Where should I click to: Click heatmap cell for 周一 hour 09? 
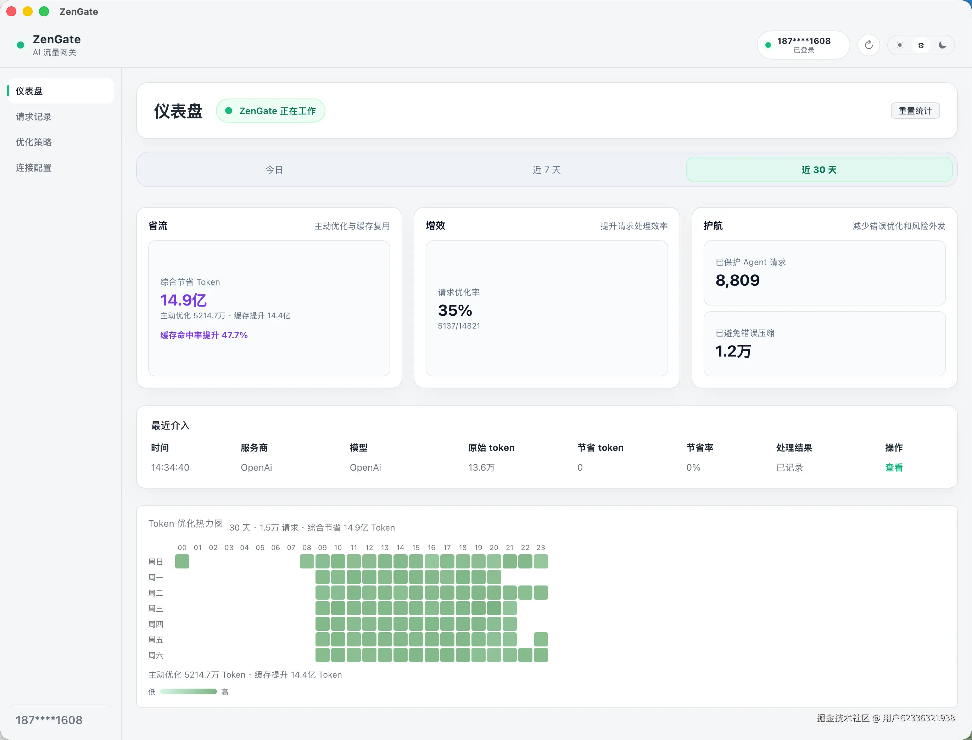point(323,577)
